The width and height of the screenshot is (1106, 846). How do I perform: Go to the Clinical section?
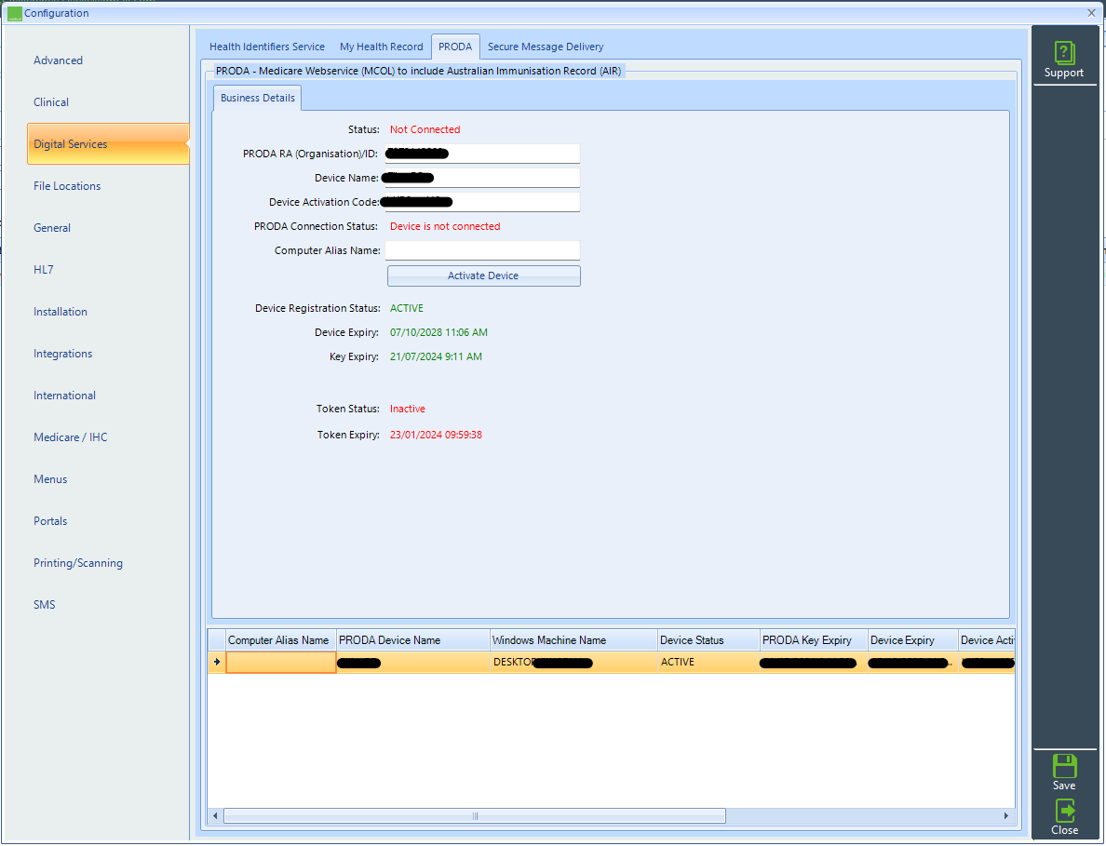click(51, 102)
